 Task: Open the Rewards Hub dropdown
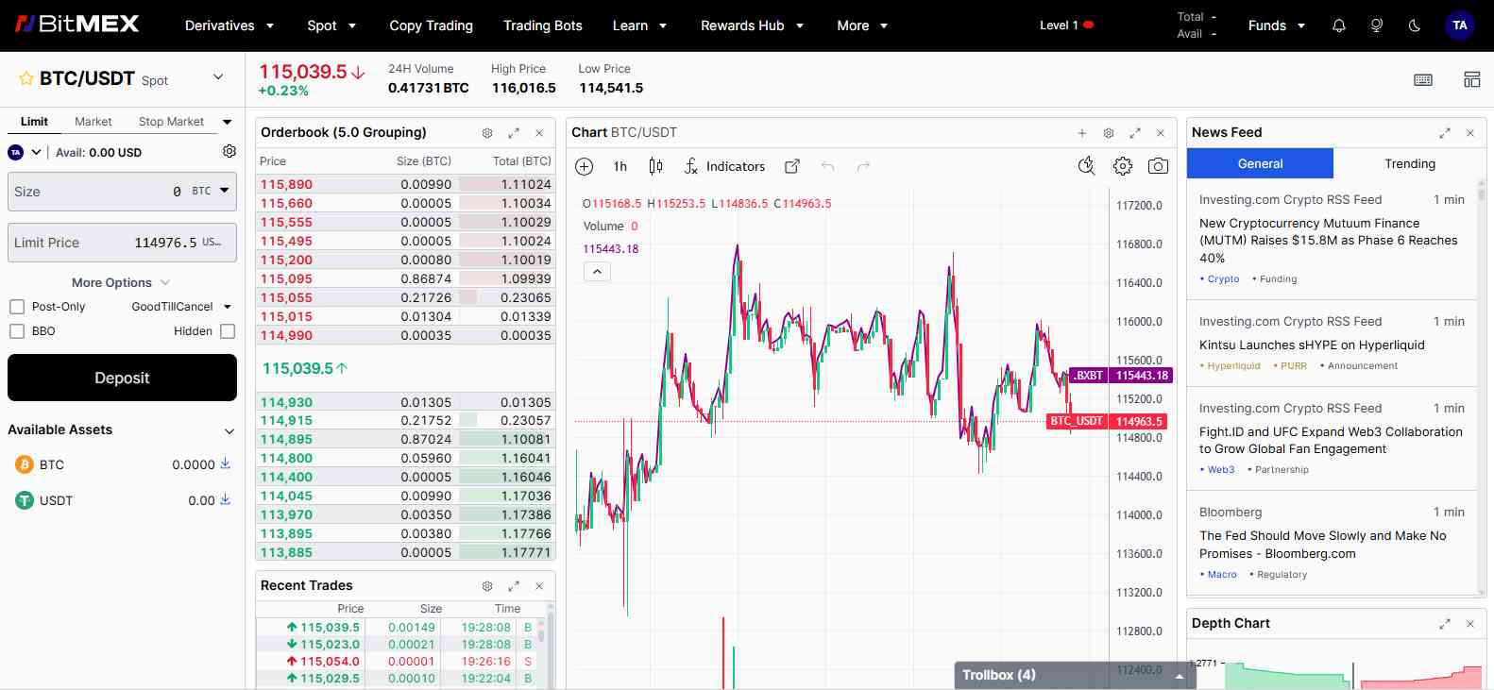(752, 25)
